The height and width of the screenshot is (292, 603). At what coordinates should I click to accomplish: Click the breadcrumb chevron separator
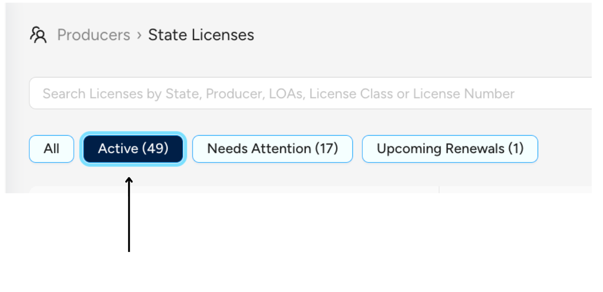(140, 35)
